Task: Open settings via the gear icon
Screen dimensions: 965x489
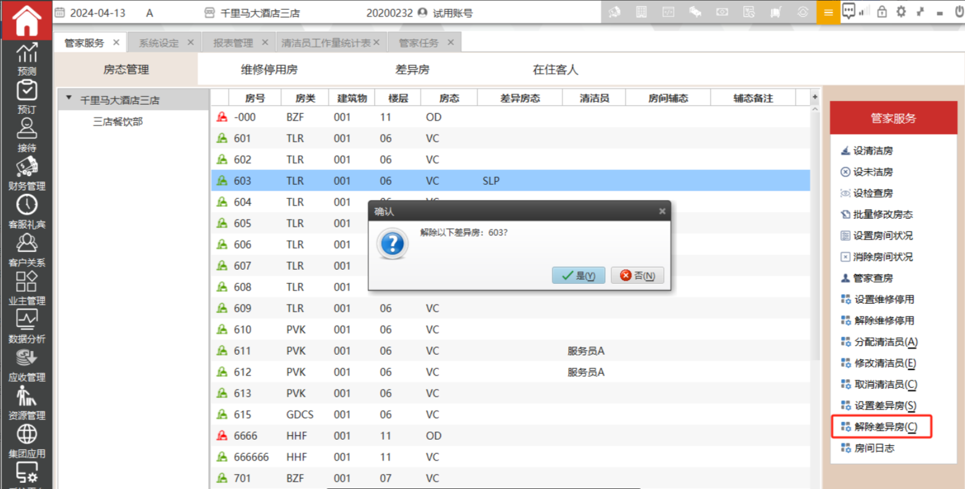Action: tap(901, 12)
